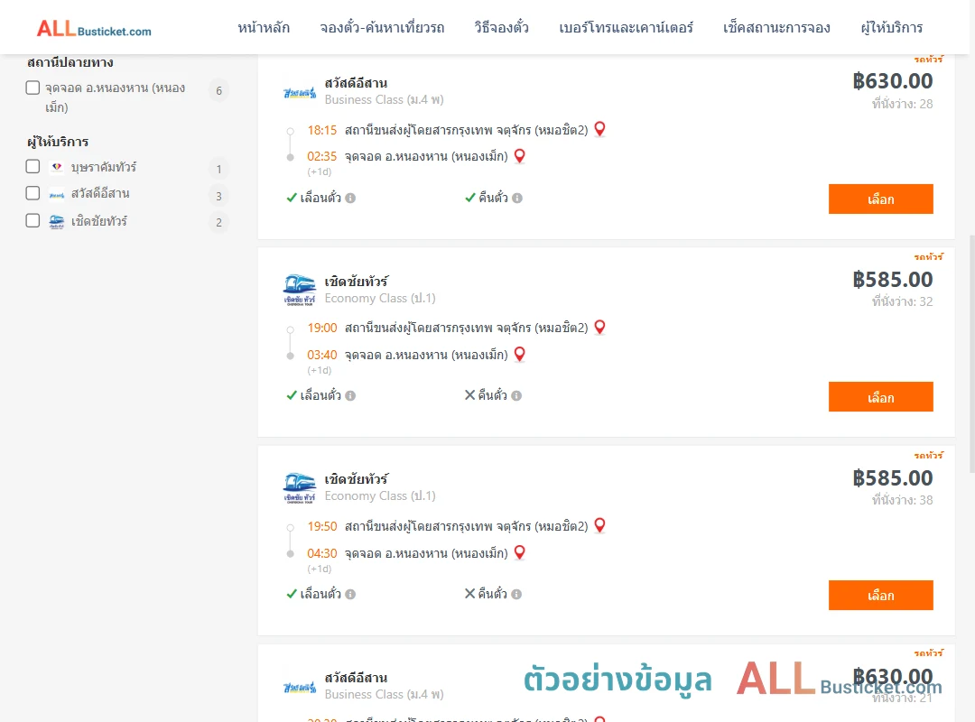
Task: Click สวัสดีอีสาน logo in operator filter
Action: point(57,195)
